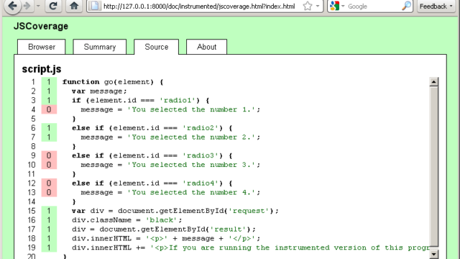Click the code line checking 'radio4'
The height and width of the screenshot is (259, 460).
tap(152, 183)
